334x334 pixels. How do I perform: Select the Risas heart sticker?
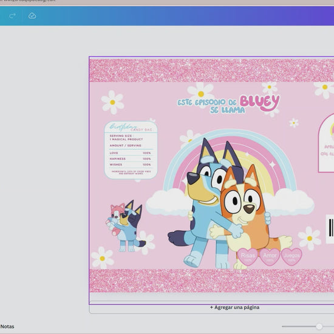[248, 257]
